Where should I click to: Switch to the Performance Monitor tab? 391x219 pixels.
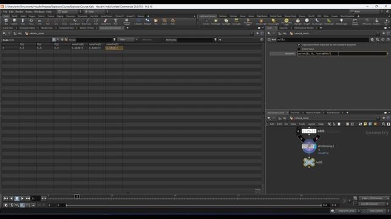pyautogui.click(x=304, y=28)
